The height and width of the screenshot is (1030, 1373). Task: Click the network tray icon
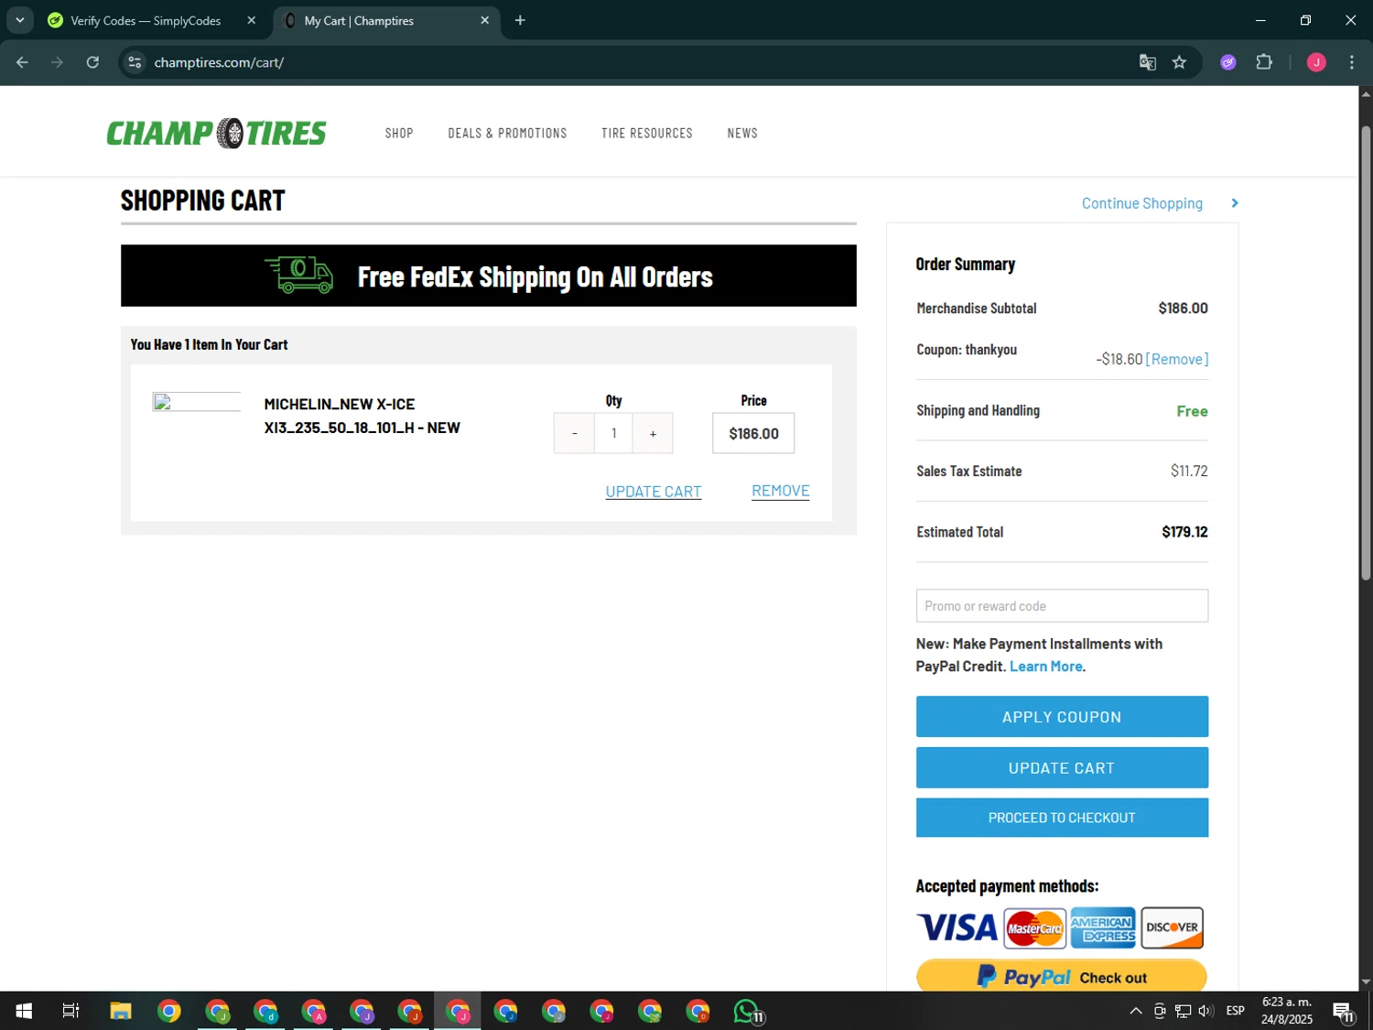coord(1183,1011)
